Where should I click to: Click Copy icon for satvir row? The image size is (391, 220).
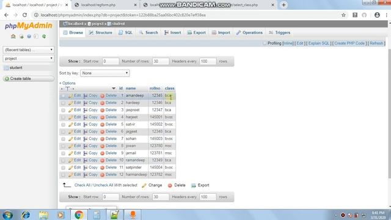[86, 125]
